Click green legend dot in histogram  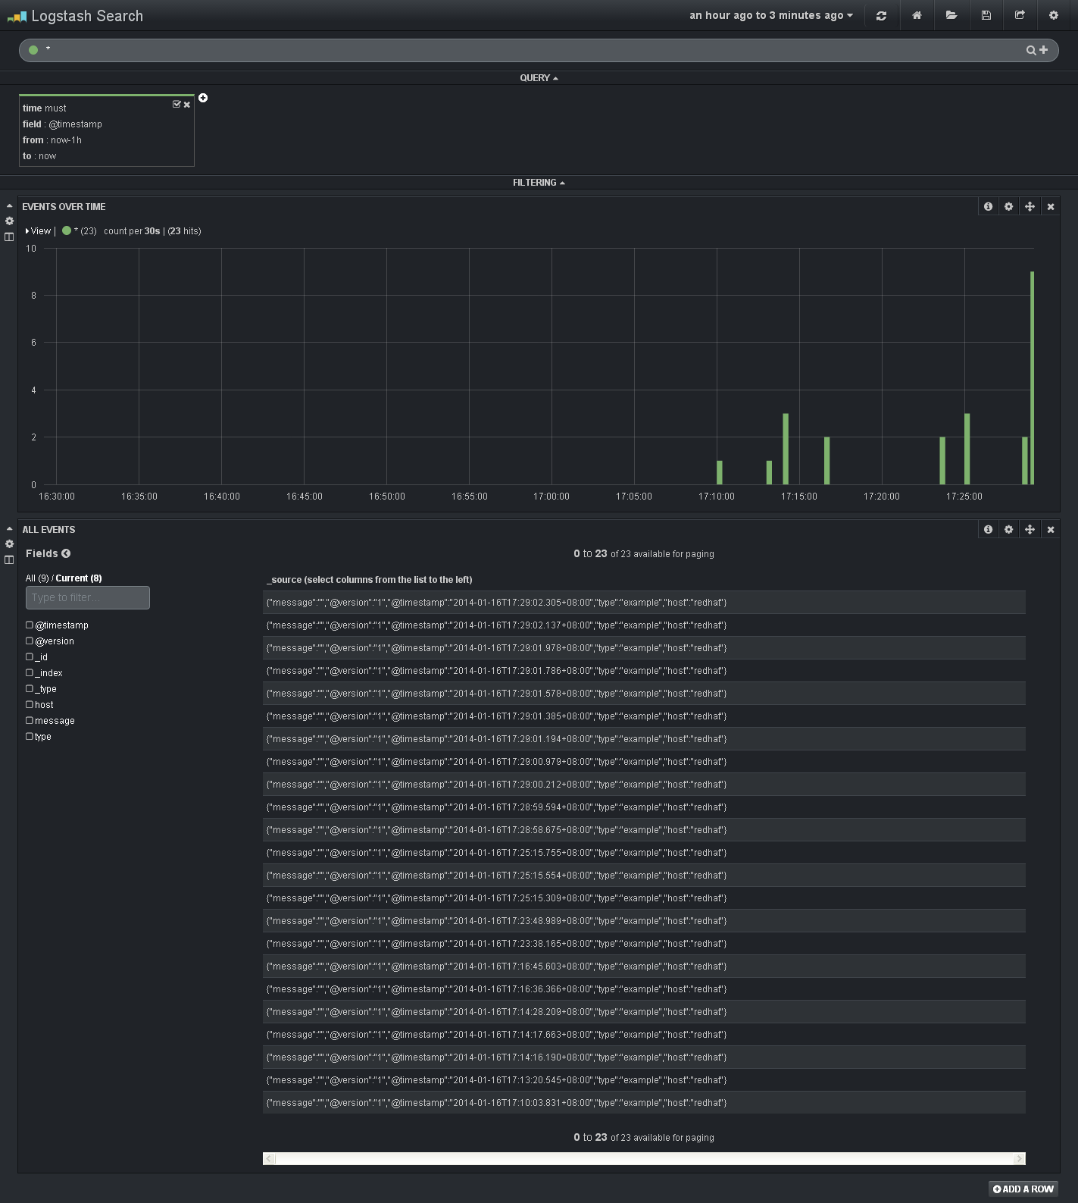point(67,230)
